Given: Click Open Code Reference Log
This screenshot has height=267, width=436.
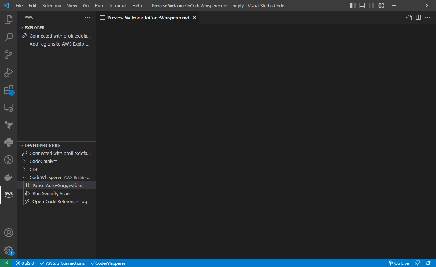Looking at the screenshot, I should pos(57,202).
